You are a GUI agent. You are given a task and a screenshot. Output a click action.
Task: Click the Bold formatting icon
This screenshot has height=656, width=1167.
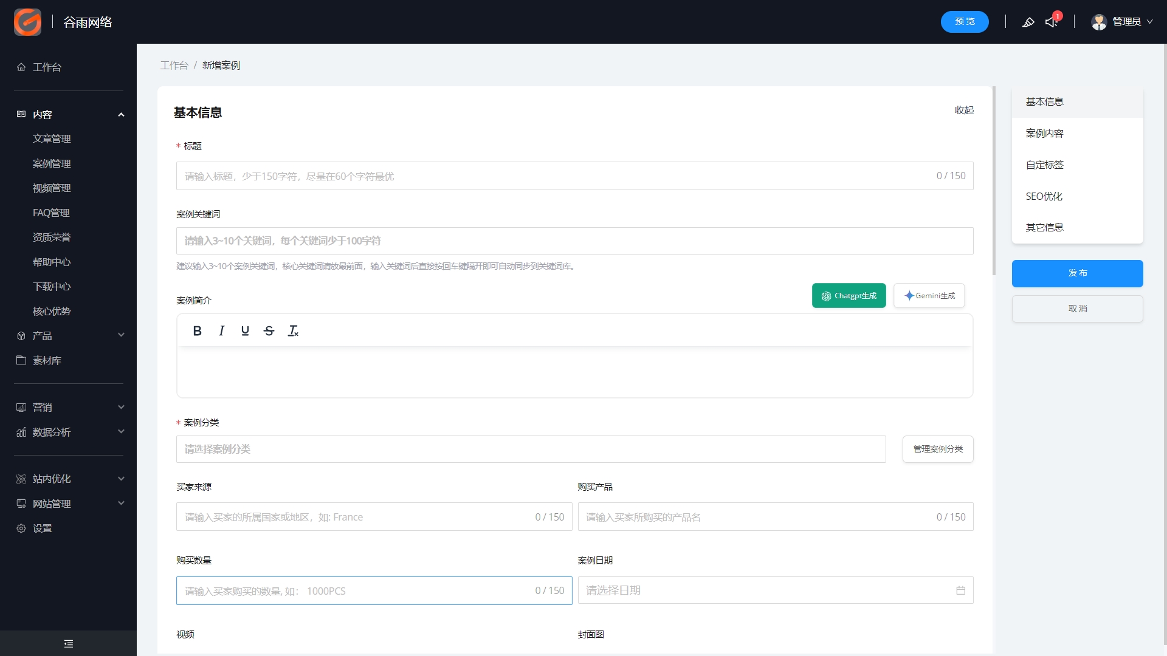point(197,331)
